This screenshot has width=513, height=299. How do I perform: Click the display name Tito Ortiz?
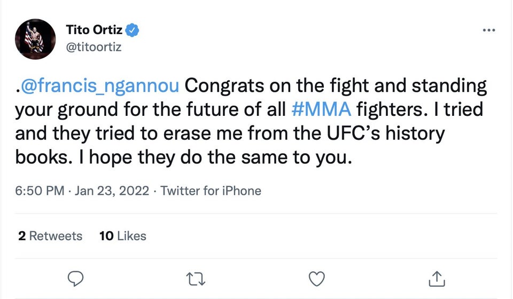(94, 30)
